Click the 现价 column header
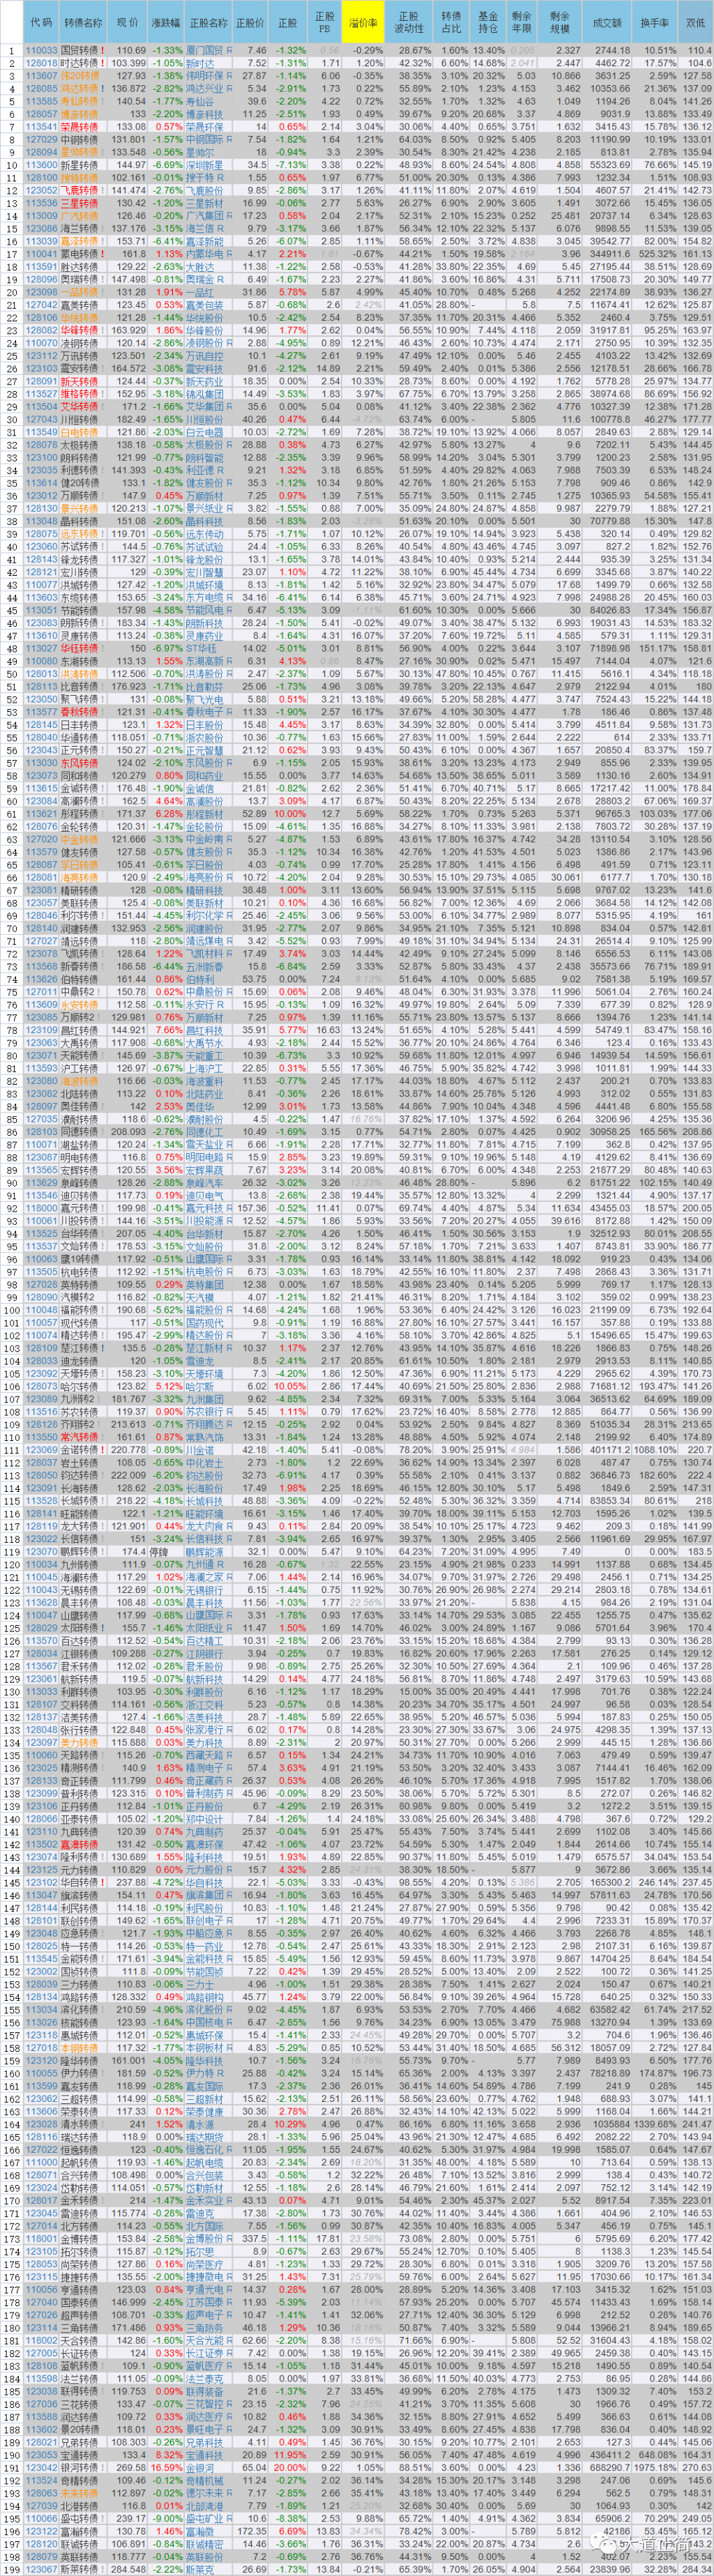 coord(128,22)
